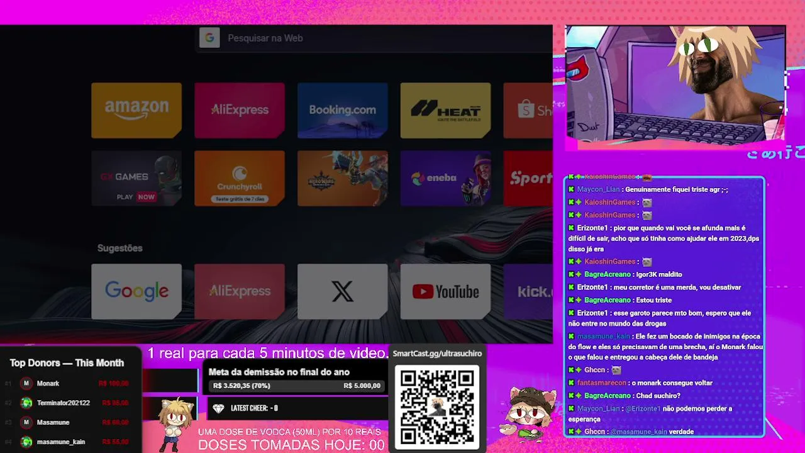Click chat message 'não podemos perder a esperança'
Screen dimensions: 805x453
[x=650, y=414]
